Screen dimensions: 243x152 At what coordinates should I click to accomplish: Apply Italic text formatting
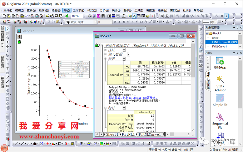[x=119, y=22]
